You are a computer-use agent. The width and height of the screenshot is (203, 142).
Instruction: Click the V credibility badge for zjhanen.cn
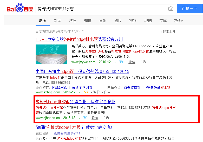pos(85,118)
